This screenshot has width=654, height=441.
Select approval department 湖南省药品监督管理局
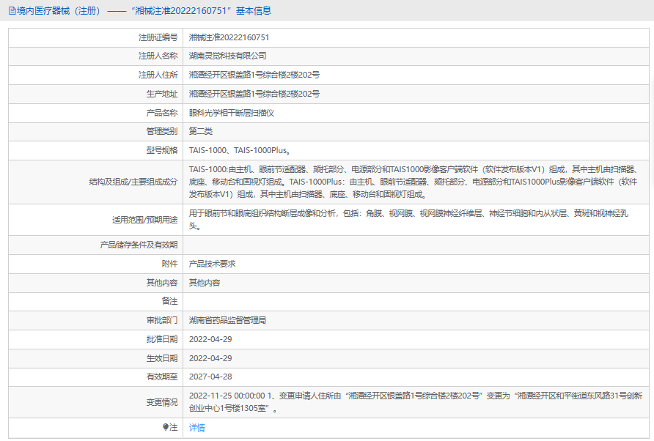[x=227, y=320]
